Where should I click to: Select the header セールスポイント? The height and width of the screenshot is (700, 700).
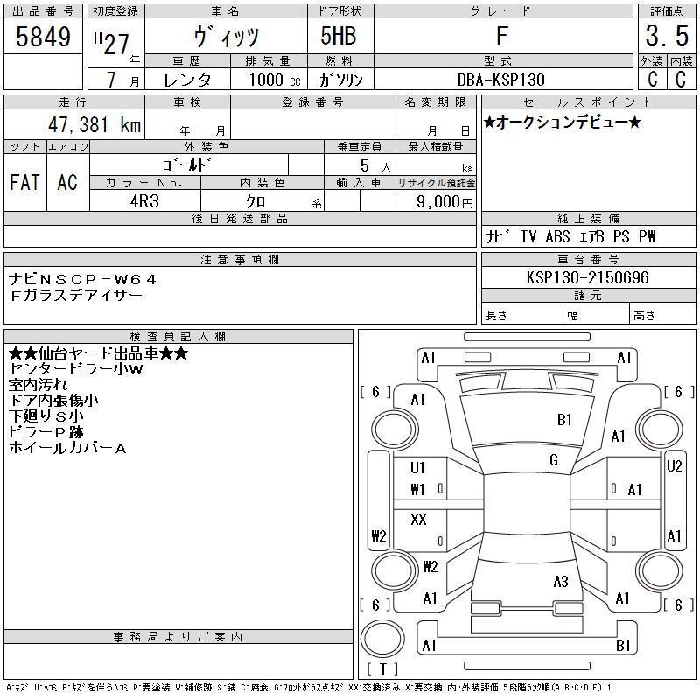pyautogui.click(x=587, y=102)
